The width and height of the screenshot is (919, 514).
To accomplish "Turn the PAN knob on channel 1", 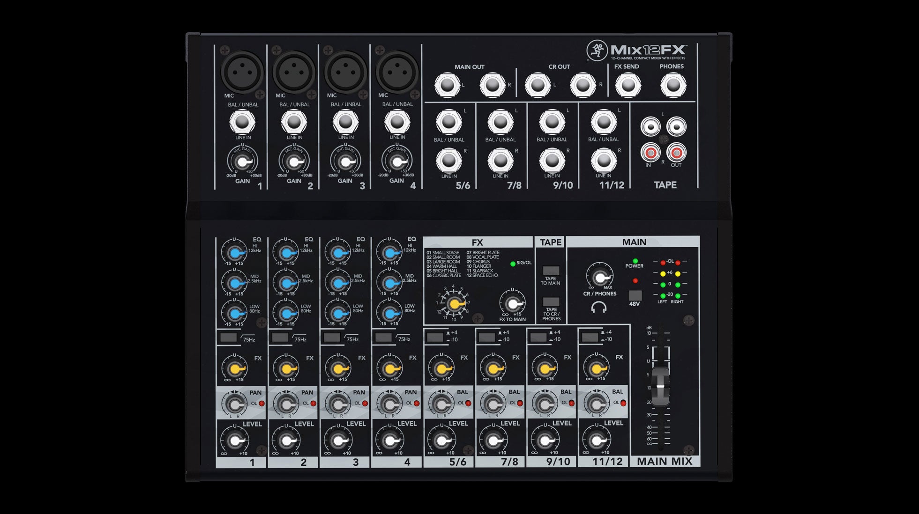I will pyautogui.click(x=235, y=403).
